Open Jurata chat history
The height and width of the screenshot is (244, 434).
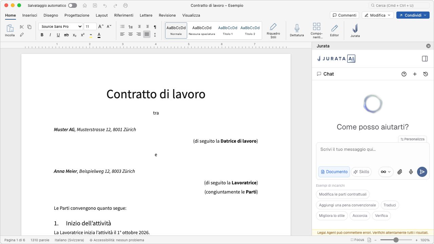[426, 74]
